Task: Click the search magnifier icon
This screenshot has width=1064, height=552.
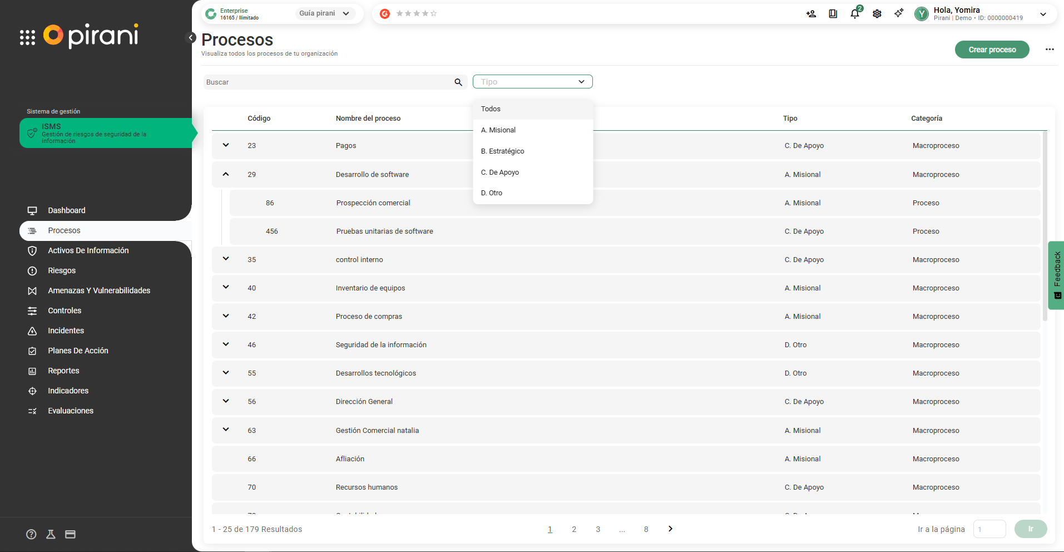Action: 458,82
